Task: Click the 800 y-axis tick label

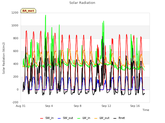Action: (x=16, y=38)
